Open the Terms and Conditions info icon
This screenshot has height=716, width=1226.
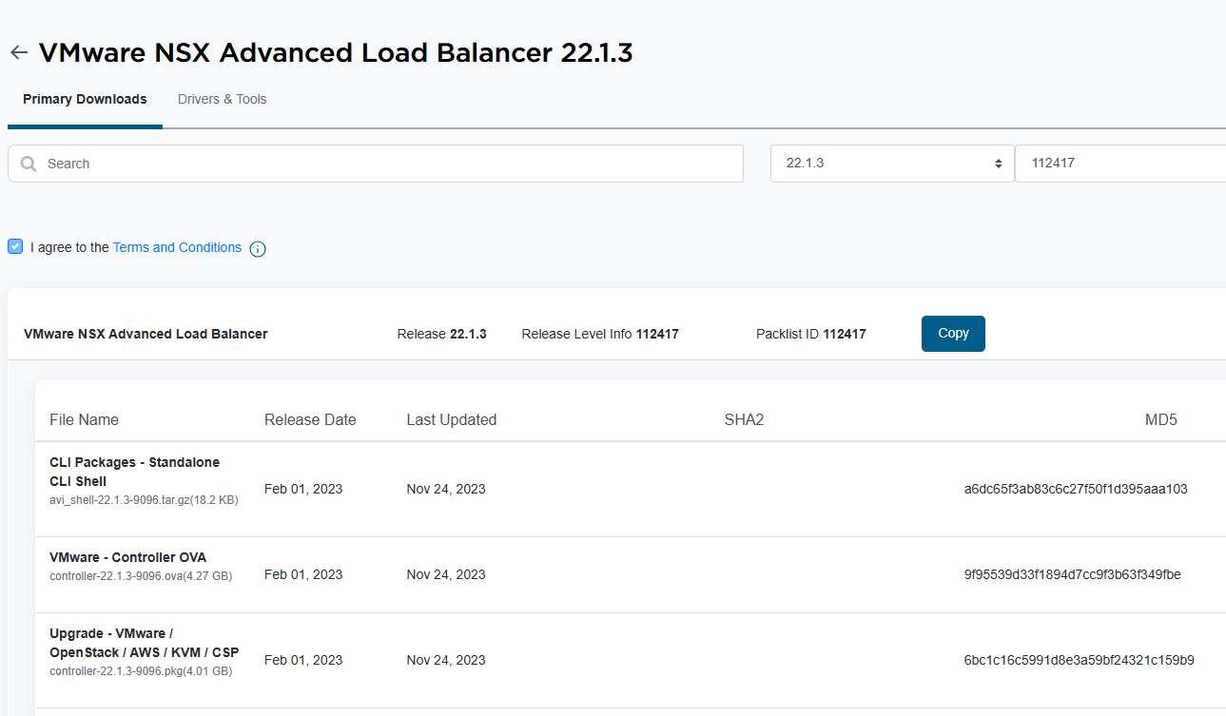(x=258, y=249)
